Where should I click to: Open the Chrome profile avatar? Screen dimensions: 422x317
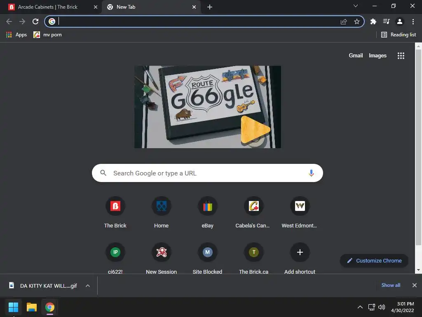(x=400, y=21)
